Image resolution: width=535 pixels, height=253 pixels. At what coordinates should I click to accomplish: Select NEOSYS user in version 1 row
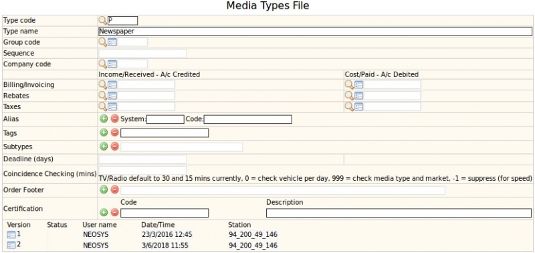(x=96, y=235)
